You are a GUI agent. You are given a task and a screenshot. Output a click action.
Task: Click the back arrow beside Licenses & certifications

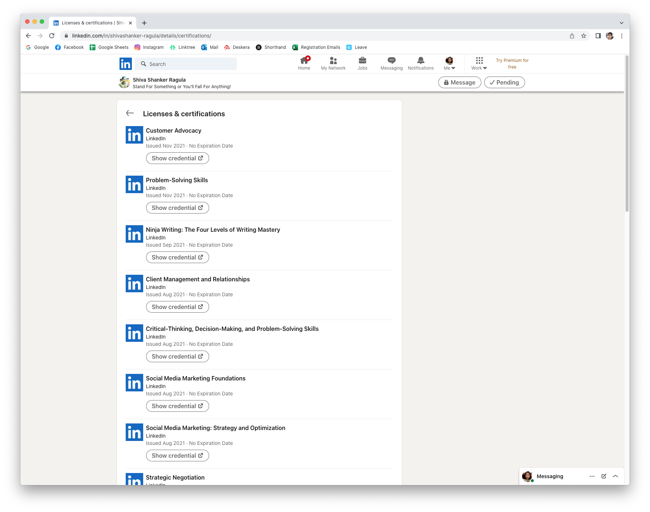(x=130, y=113)
